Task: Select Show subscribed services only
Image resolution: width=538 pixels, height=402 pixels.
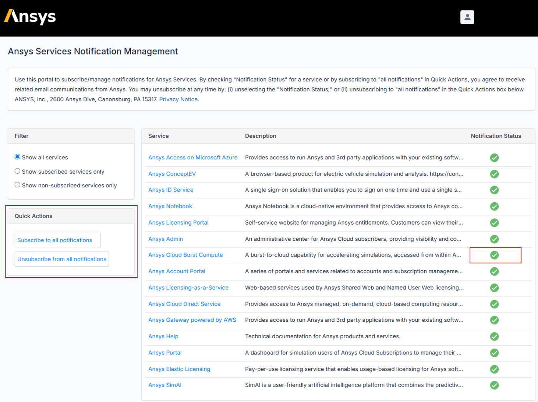Action: [17, 171]
